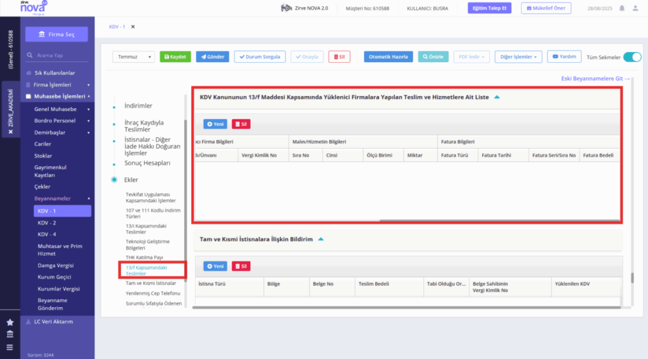
Task: Close the KDV - 1 tab
Action: tap(133, 27)
